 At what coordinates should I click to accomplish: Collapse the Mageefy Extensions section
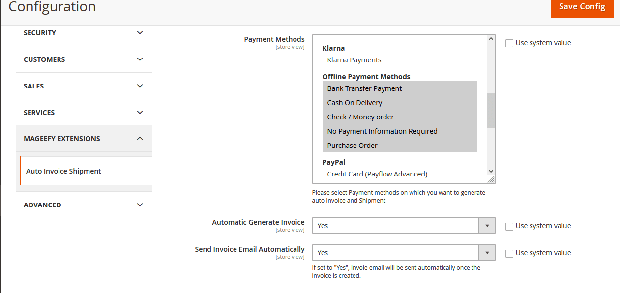coord(140,139)
